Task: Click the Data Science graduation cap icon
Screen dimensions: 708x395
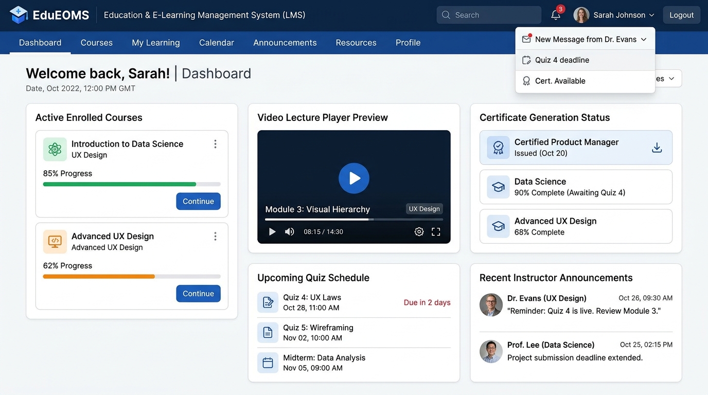Action: (x=498, y=187)
